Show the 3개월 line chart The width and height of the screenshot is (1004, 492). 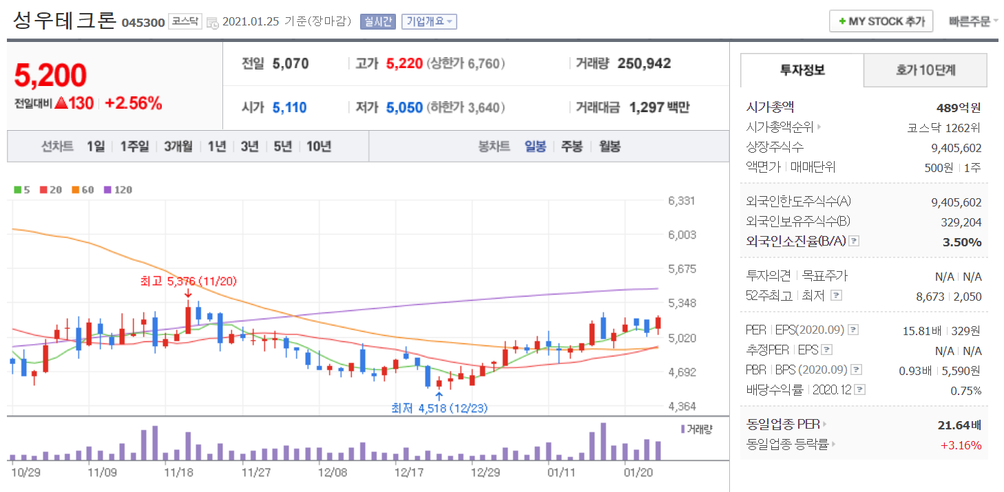[x=178, y=147]
